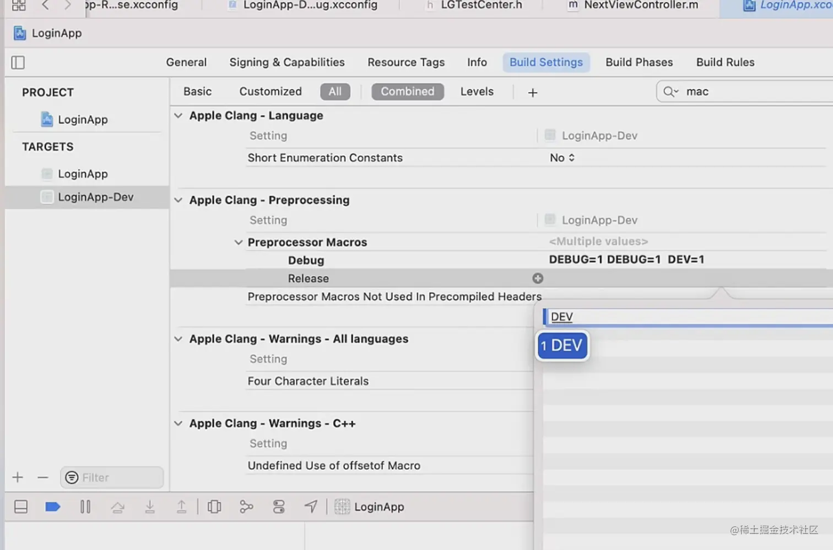
Task: Switch to LGTestCenter.h editor tab
Action: pos(474,5)
